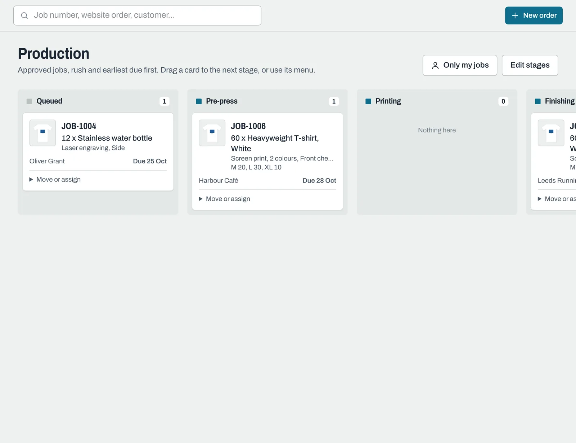
Task: Select the JOB-1006 title
Action: (x=248, y=126)
